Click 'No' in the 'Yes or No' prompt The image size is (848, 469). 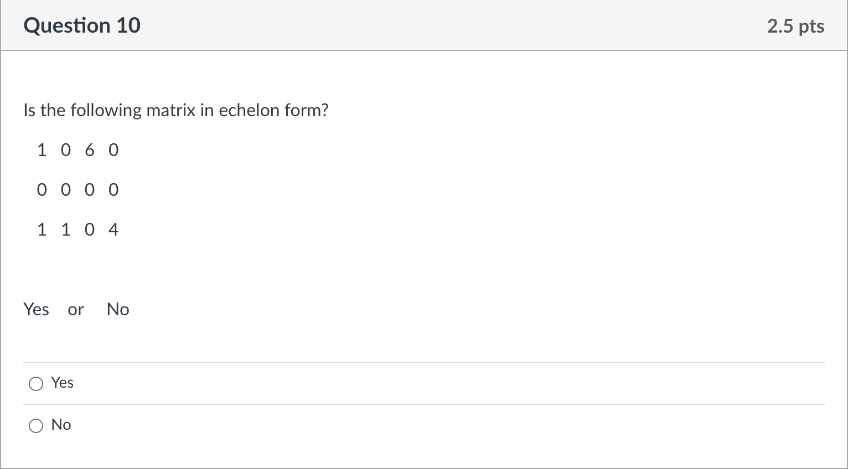click(118, 309)
